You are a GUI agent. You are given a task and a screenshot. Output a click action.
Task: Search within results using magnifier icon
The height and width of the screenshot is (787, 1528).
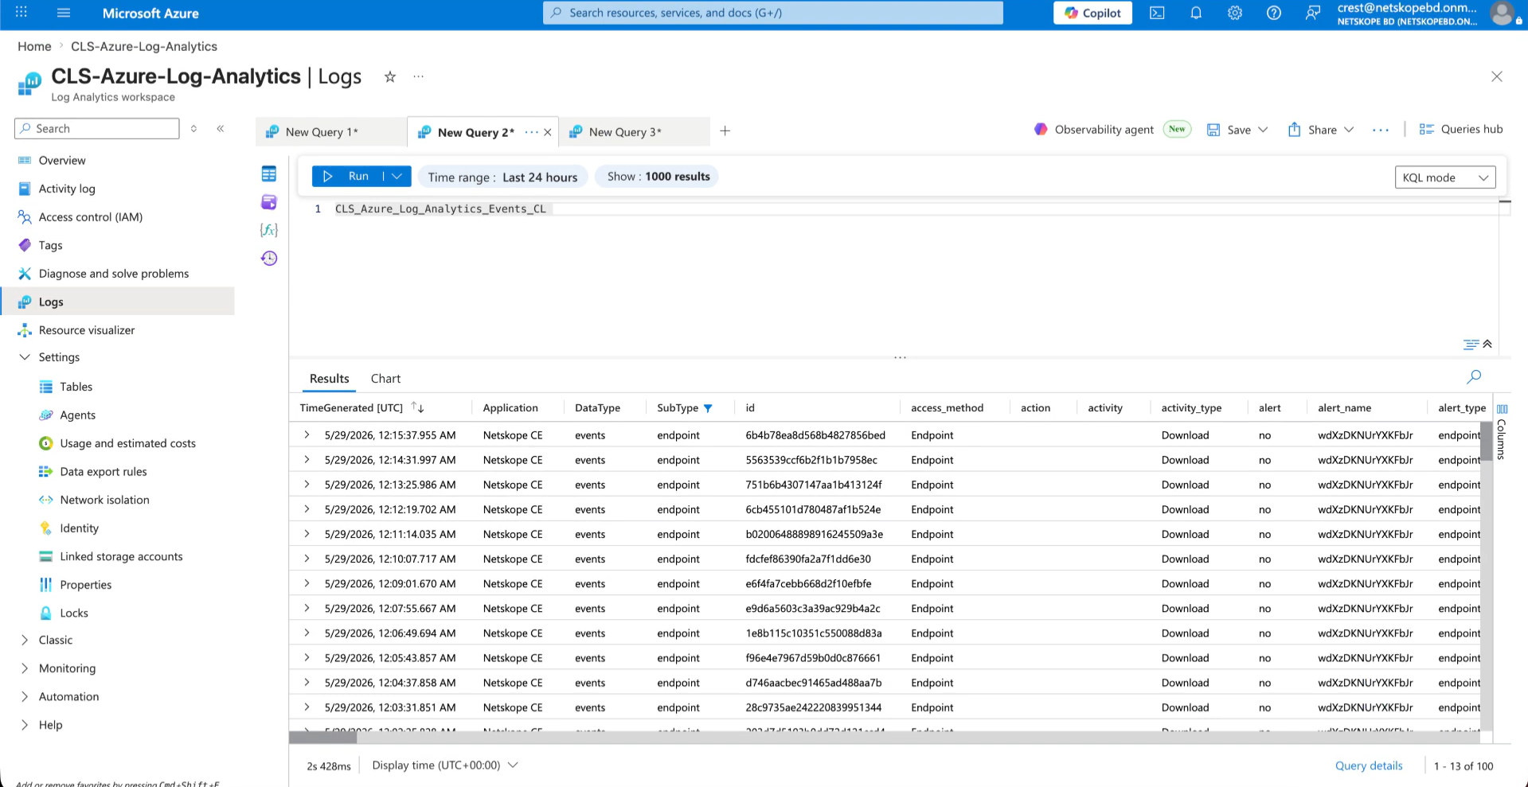click(x=1474, y=376)
